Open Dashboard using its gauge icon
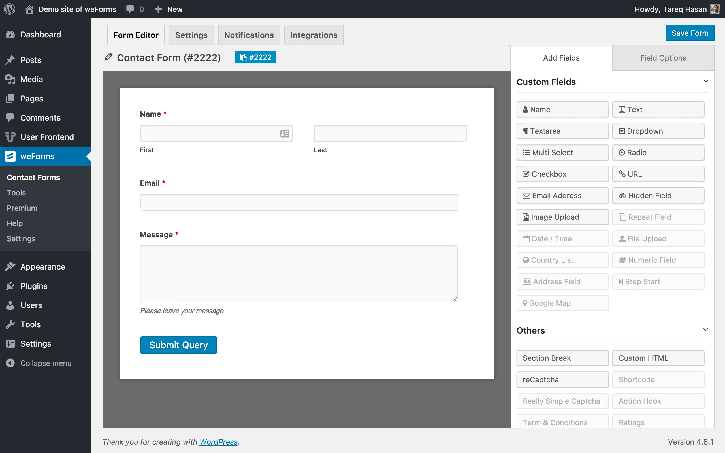The width and height of the screenshot is (725, 453). pos(11,35)
